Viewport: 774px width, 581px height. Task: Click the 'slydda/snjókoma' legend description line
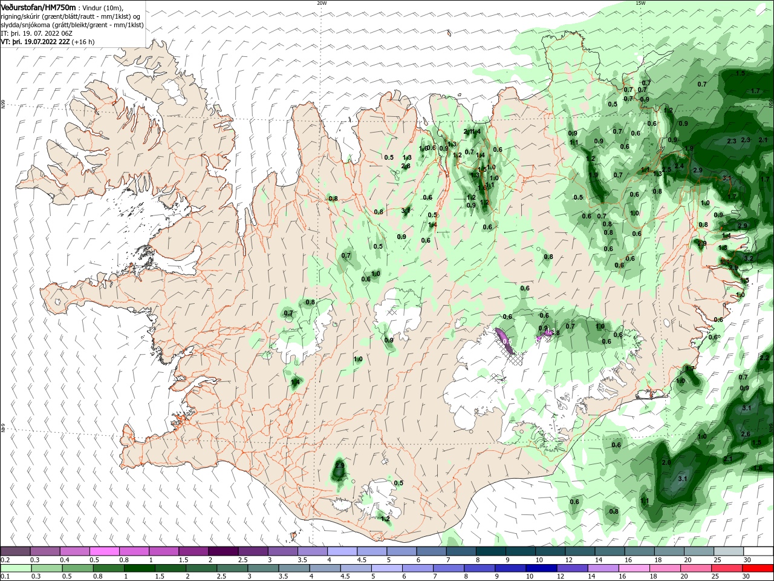pyautogui.click(x=72, y=25)
